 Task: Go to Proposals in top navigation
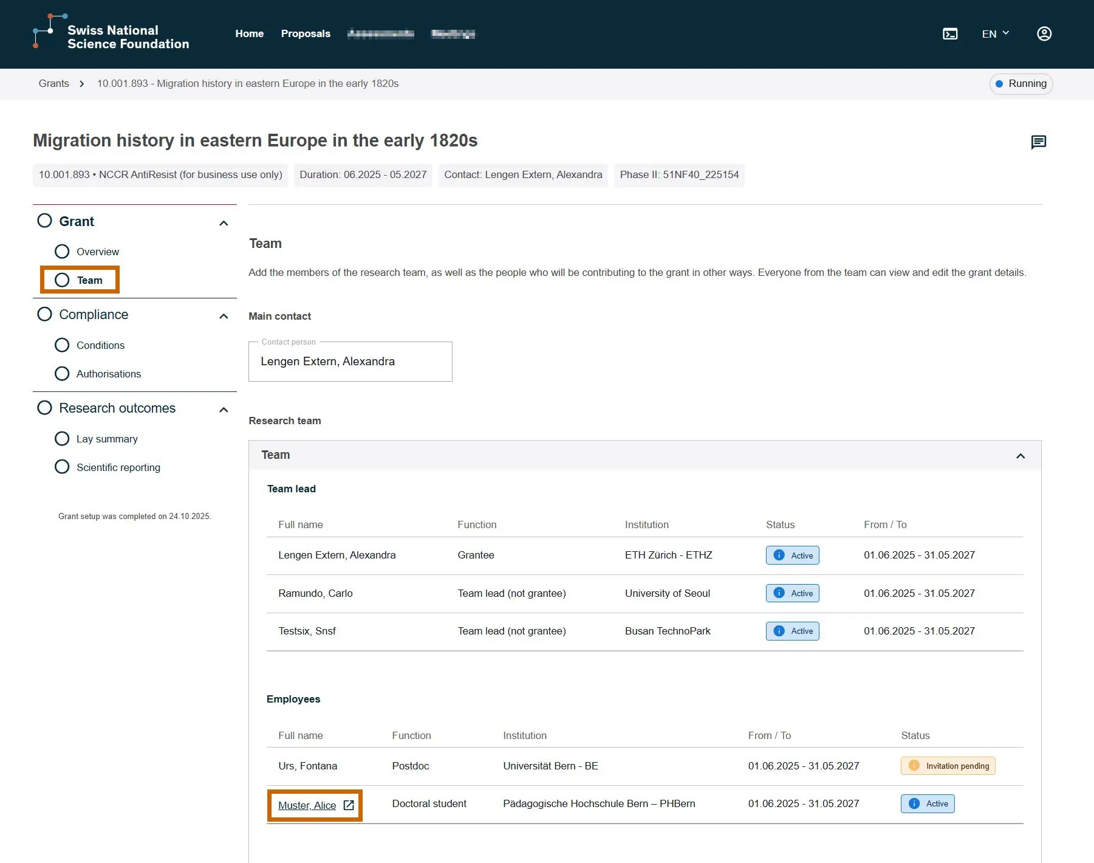(306, 34)
